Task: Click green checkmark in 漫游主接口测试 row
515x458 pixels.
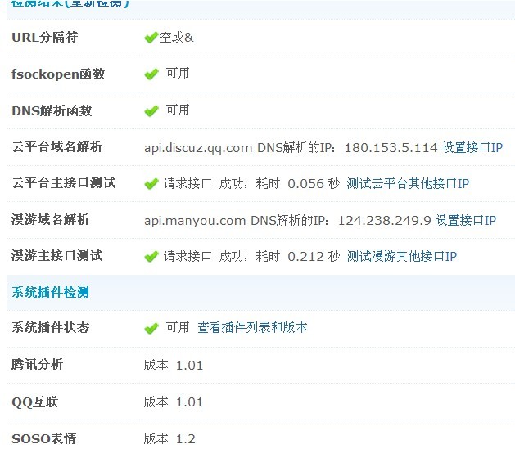Action: coord(151,257)
